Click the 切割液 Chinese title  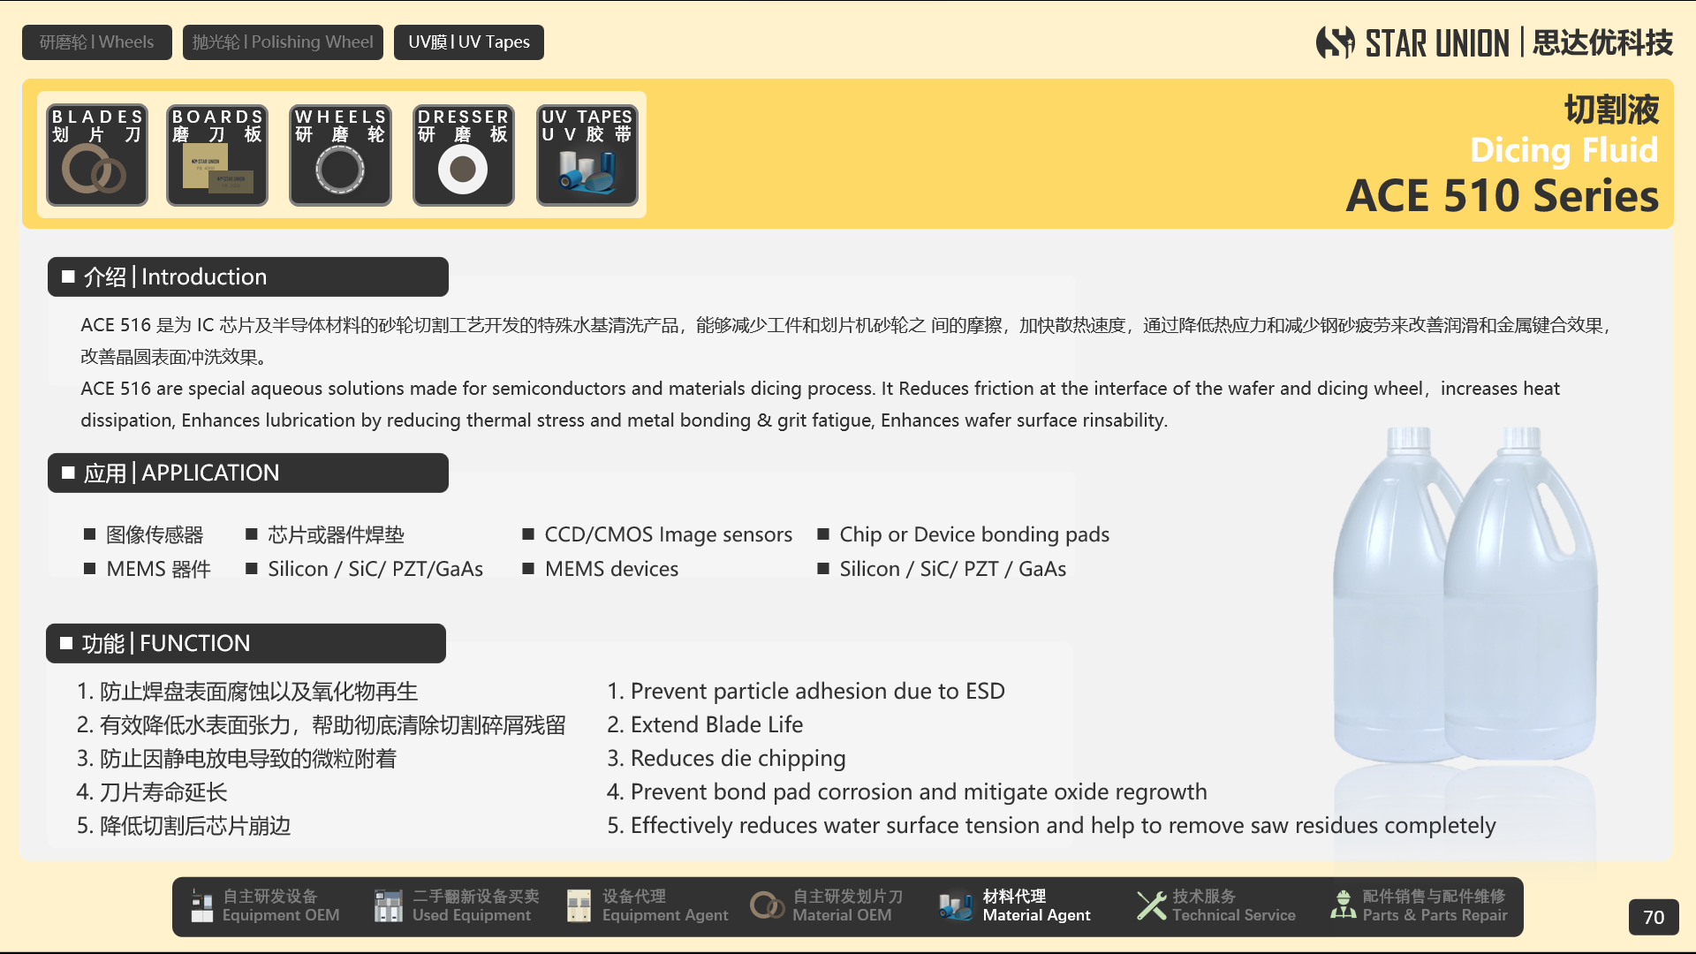[x=1611, y=110]
